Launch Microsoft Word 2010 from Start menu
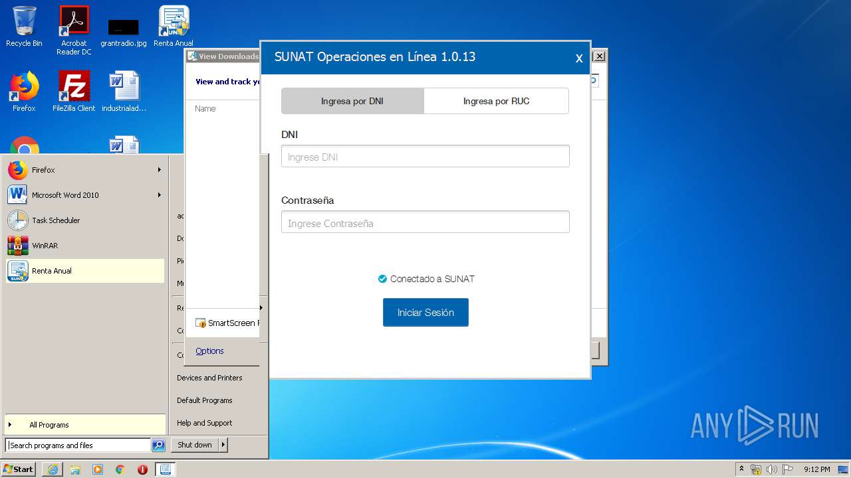 click(85, 195)
